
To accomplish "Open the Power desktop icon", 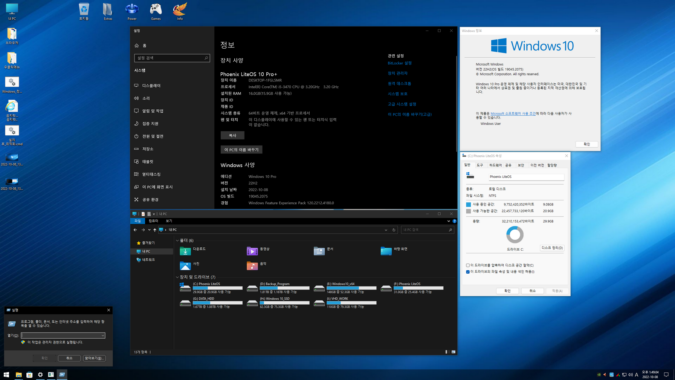I will 132,11.
